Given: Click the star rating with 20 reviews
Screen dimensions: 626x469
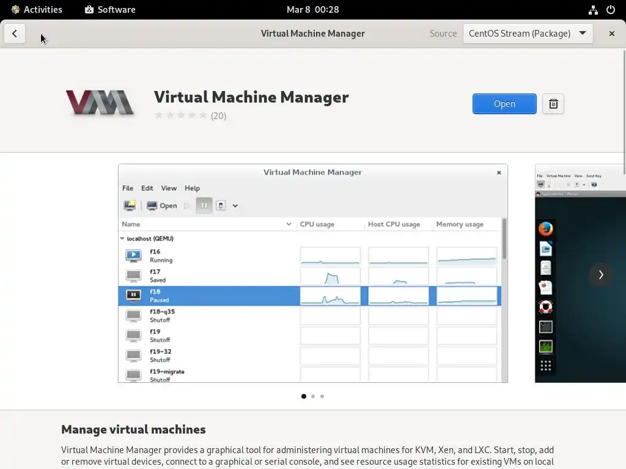Looking at the screenshot, I should 191,115.
